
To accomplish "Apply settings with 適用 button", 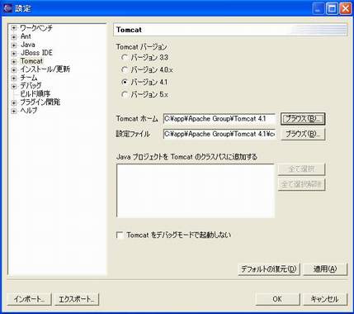I will pyautogui.click(x=325, y=269).
